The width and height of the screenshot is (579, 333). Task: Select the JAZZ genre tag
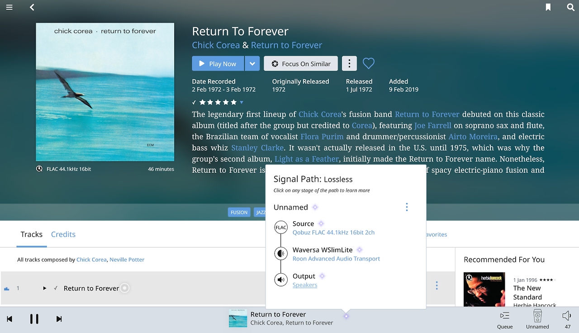pyautogui.click(x=260, y=212)
